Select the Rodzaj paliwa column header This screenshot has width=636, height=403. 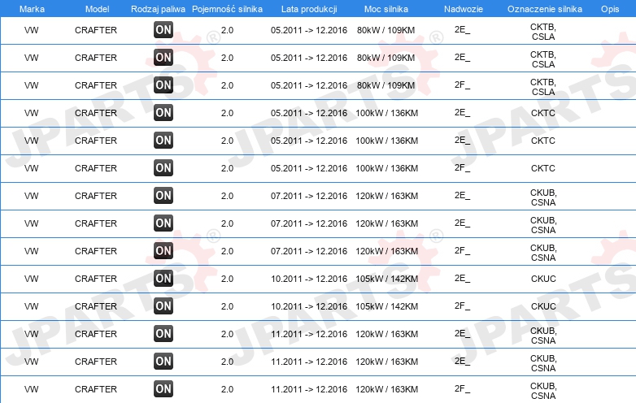point(158,9)
